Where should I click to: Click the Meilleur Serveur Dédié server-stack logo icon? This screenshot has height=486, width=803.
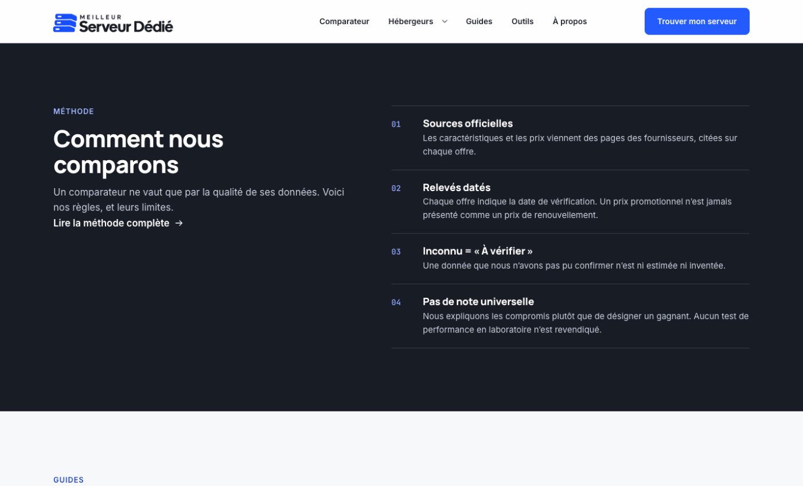click(x=64, y=23)
